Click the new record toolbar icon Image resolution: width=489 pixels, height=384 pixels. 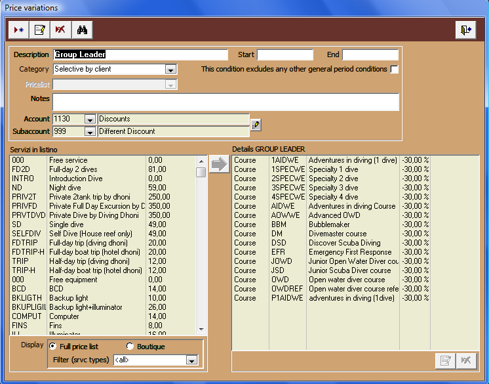tap(19, 30)
